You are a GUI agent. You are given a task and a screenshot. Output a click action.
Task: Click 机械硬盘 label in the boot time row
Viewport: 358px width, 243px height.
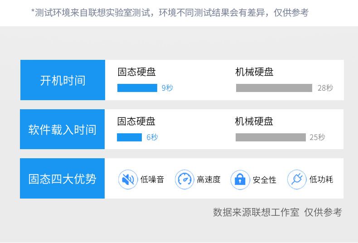tap(254, 72)
